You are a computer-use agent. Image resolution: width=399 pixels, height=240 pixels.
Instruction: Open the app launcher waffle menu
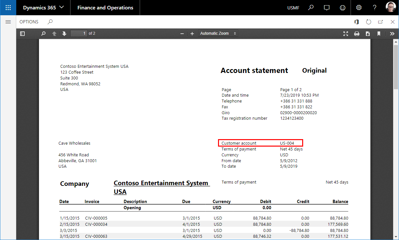[8, 7]
